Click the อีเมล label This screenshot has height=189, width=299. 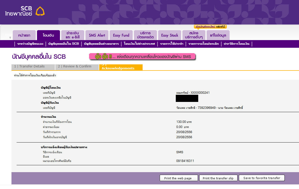coord(46,157)
